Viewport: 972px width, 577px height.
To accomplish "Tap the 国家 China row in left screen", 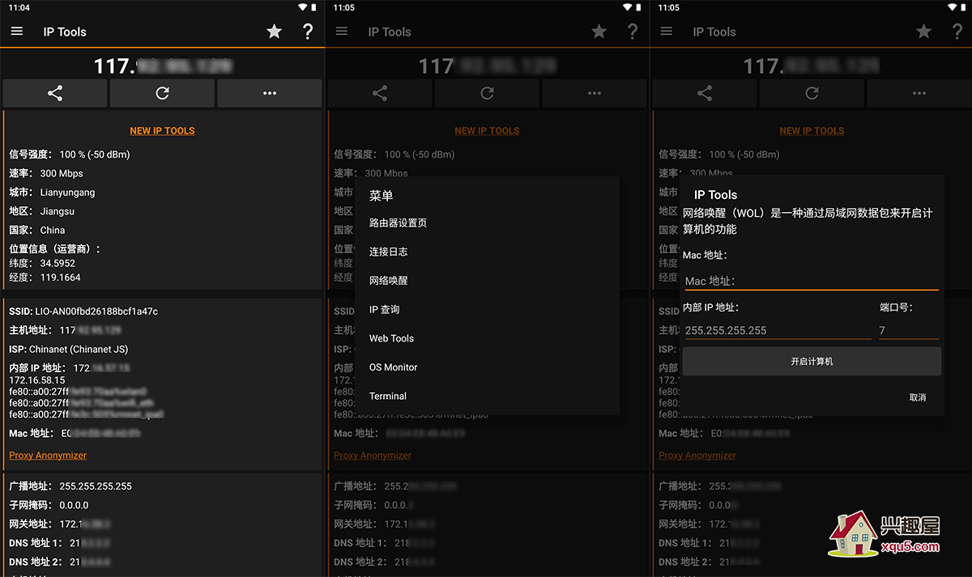I will [36, 231].
